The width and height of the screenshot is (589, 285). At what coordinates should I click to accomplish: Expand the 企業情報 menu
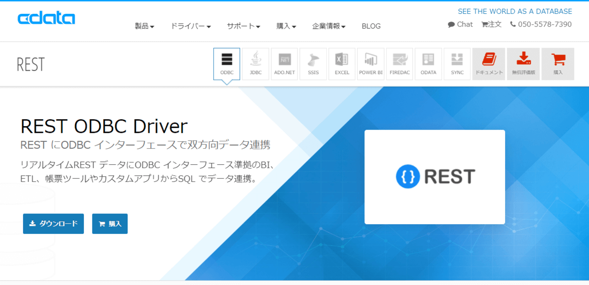pyautogui.click(x=329, y=26)
